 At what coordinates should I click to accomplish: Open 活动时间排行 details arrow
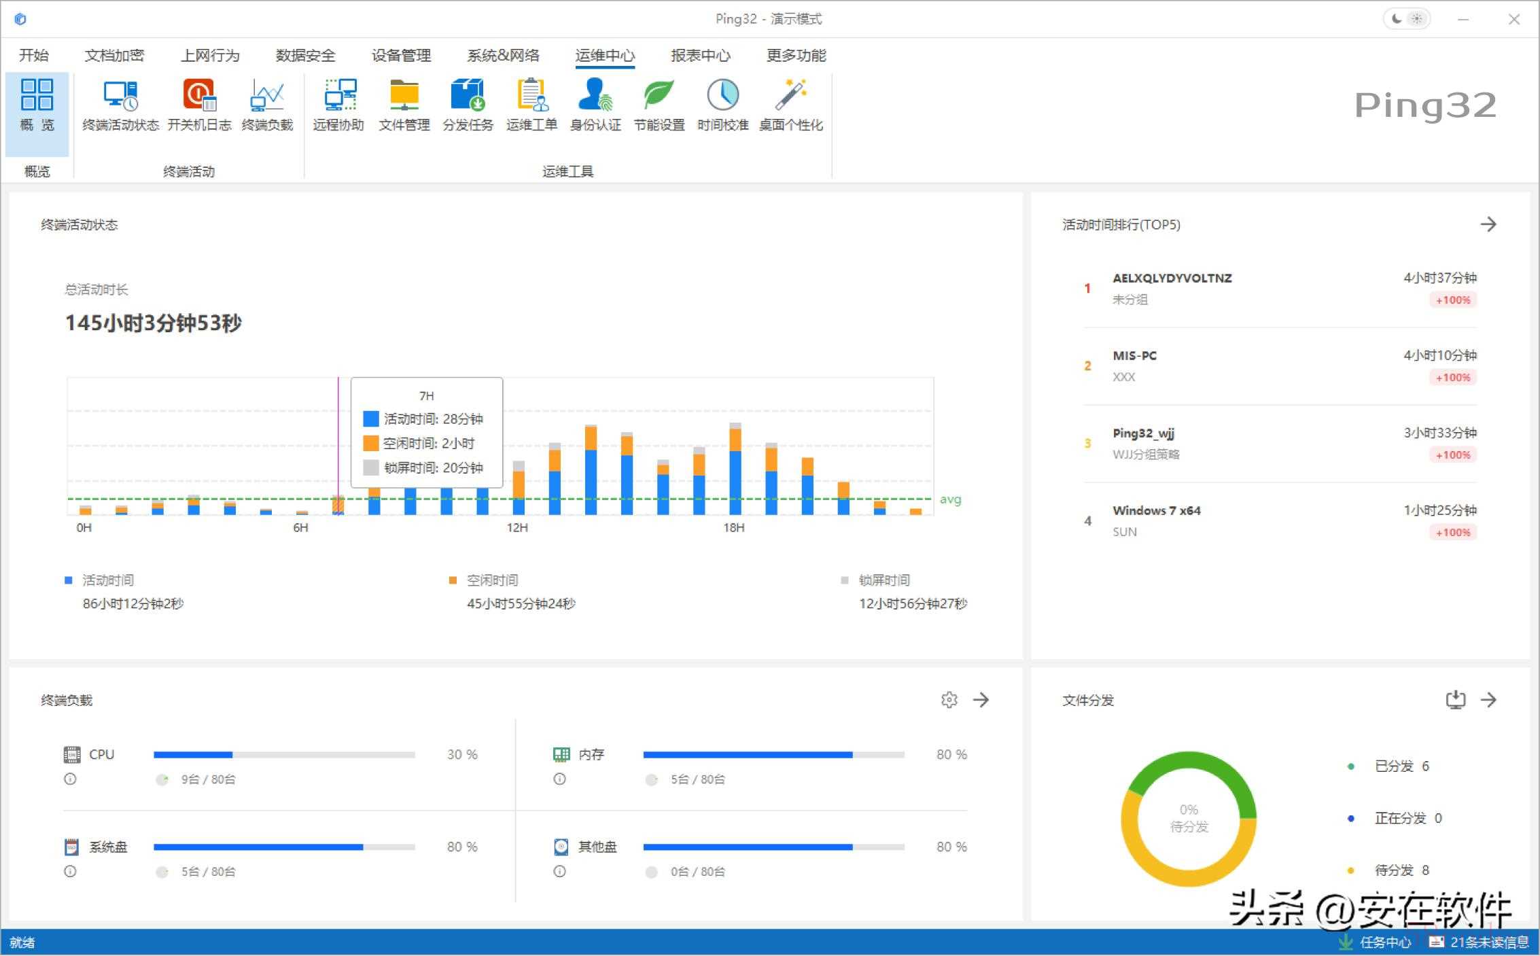point(1488,224)
